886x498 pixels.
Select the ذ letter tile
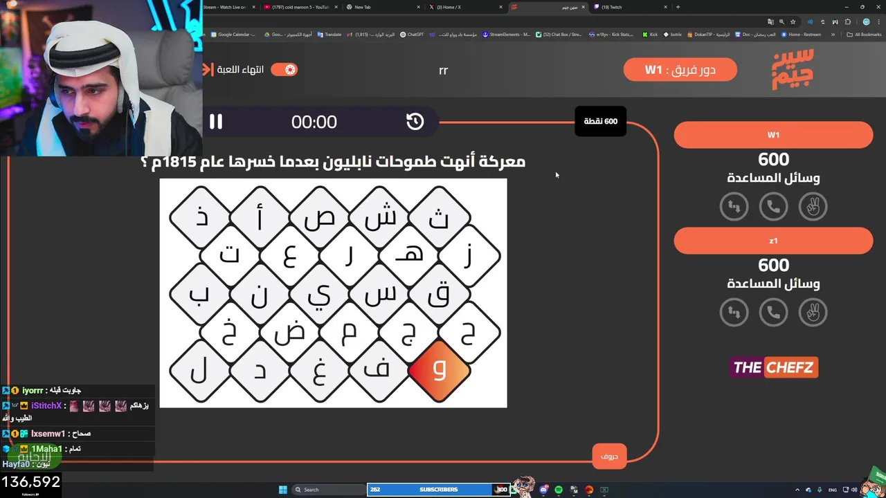200,218
